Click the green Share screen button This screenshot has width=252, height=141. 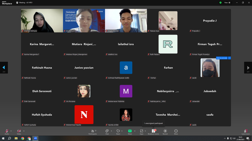point(130,132)
